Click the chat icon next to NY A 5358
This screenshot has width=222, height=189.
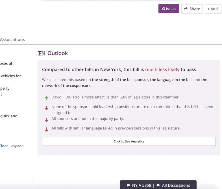(x=128, y=185)
